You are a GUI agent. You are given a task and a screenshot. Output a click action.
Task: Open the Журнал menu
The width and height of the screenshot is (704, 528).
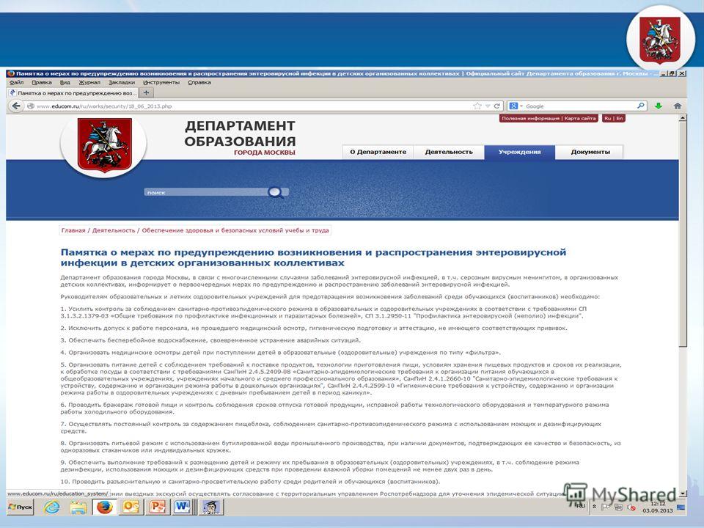(89, 83)
